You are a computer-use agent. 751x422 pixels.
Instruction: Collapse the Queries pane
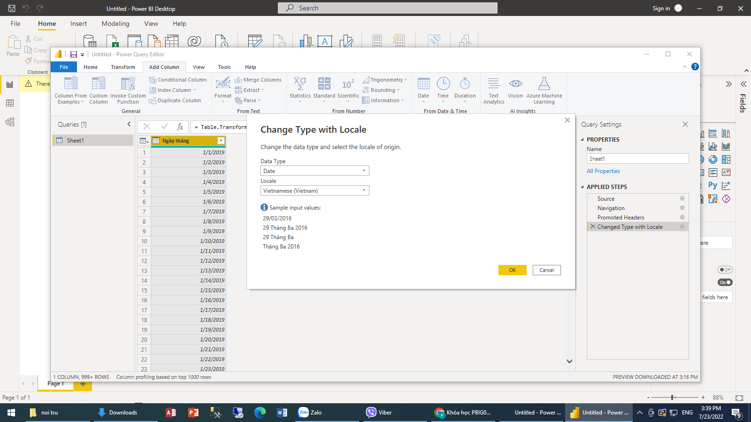point(129,124)
